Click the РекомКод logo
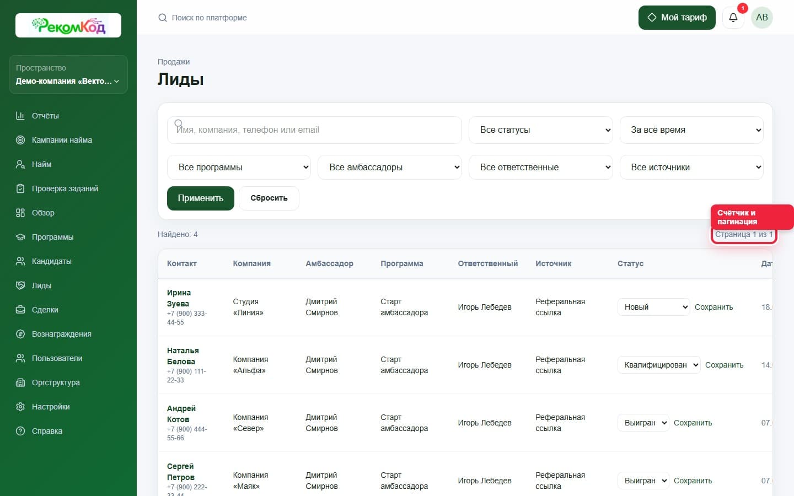Screen dimensions: 794x496 pyautogui.click(x=68, y=25)
